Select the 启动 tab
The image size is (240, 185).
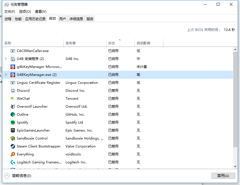[x=52, y=19]
